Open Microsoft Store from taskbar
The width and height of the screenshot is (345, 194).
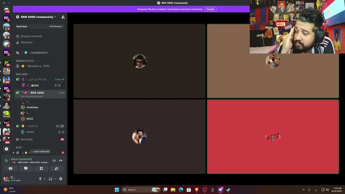click(x=189, y=190)
